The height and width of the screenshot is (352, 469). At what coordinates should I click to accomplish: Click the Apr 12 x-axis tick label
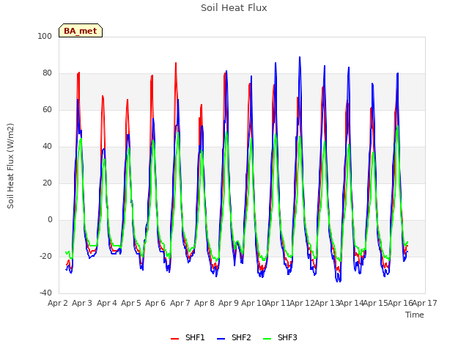(x=302, y=303)
